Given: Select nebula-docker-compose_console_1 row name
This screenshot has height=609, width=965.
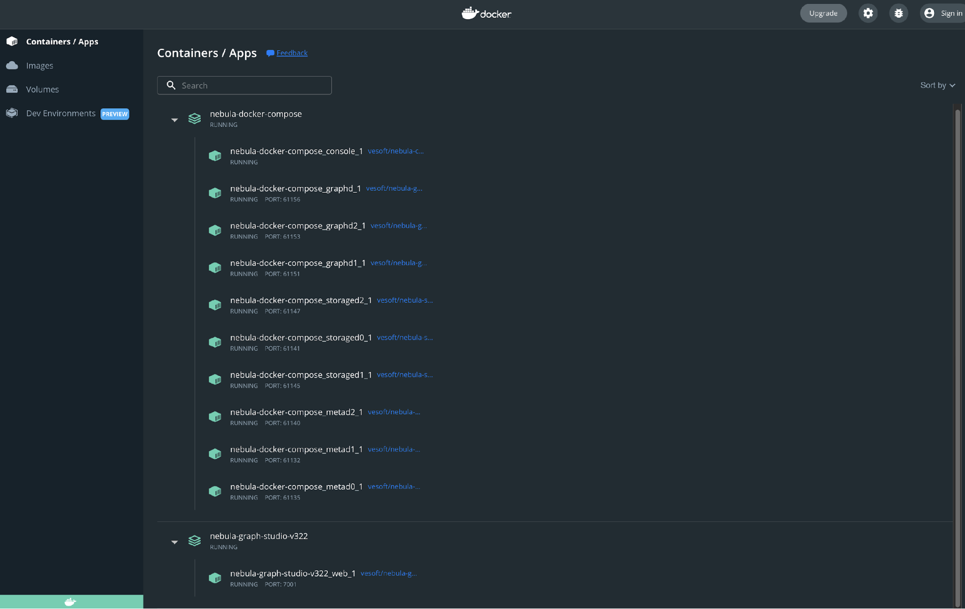Looking at the screenshot, I should (296, 151).
